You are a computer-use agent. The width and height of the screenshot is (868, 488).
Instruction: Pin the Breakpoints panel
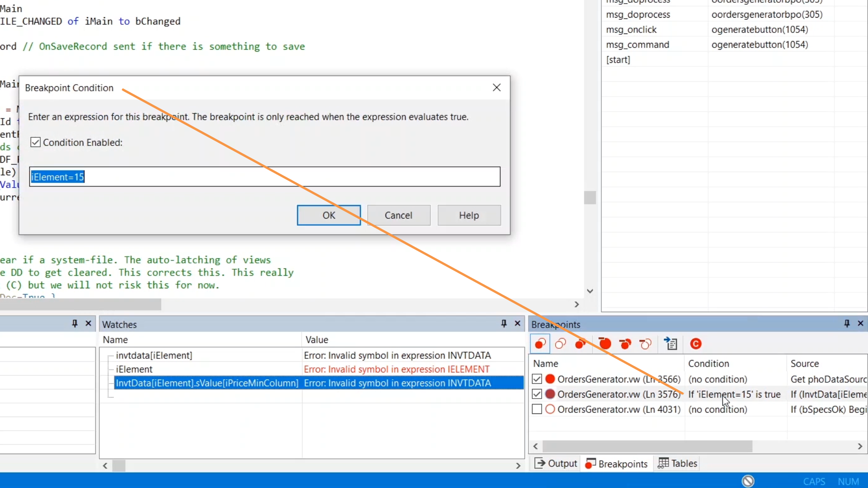click(x=847, y=324)
